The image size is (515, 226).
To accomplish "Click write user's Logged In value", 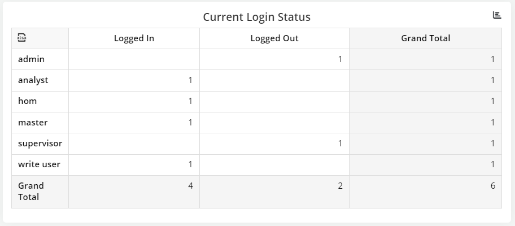I will point(190,164).
